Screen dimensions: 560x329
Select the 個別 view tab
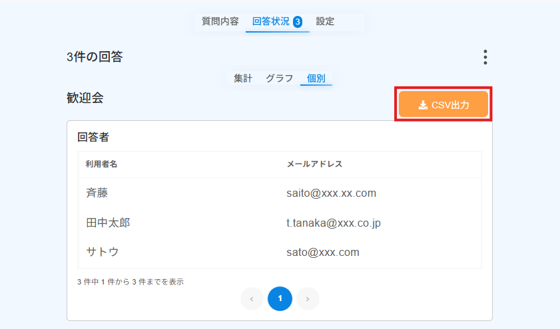pyautogui.click(x=316, y=78)
